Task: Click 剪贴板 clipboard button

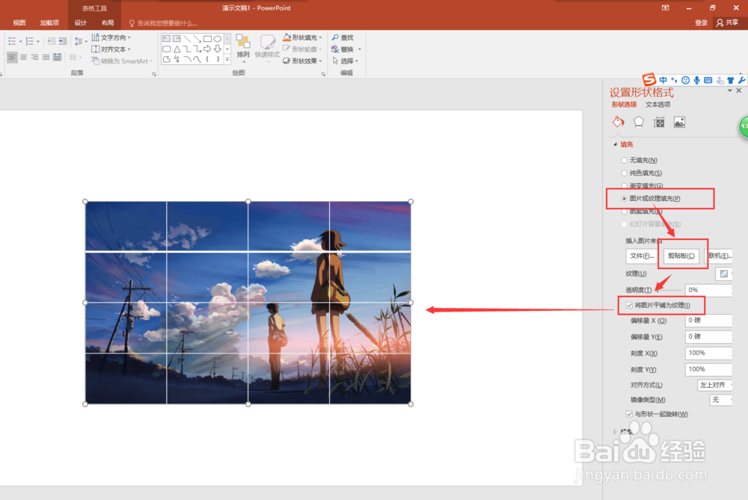Action: click(x=681, y=256)
